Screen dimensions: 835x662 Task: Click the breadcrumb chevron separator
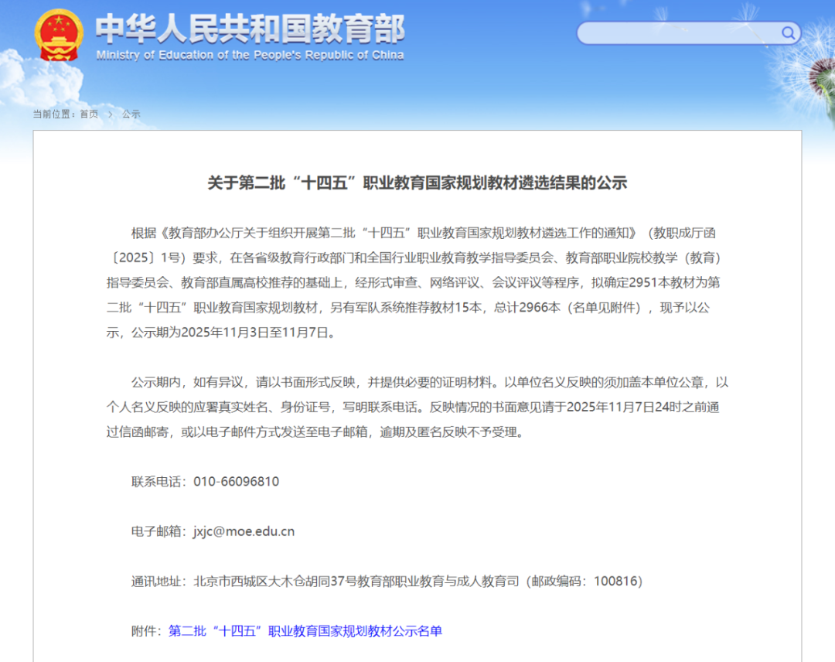(x=109, y=114)
